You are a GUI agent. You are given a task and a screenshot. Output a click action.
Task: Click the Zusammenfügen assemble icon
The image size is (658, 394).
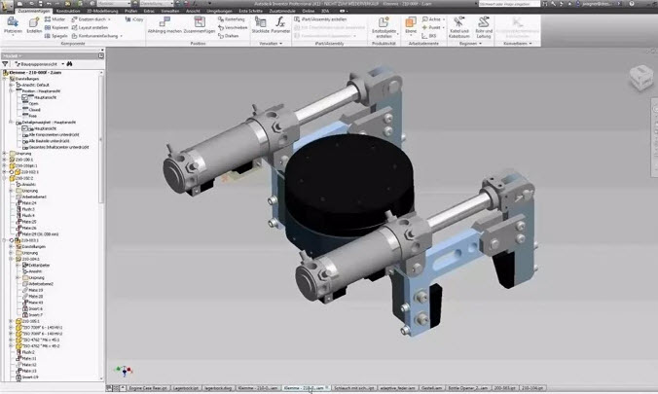[x=200, y=21]
